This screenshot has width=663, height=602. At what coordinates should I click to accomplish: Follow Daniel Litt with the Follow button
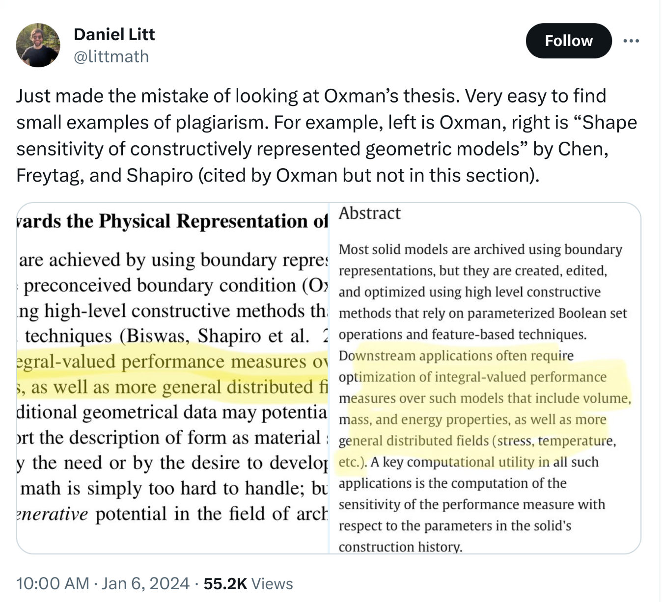tap(568, 41)
